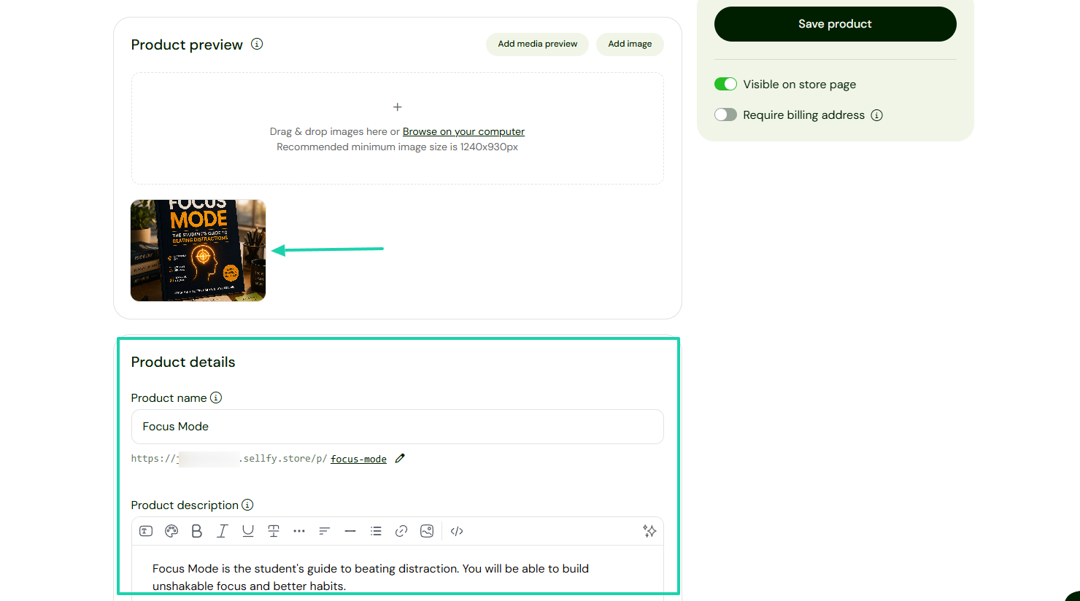Apply italic formatting in description toolbar

[x=223, y=531]
